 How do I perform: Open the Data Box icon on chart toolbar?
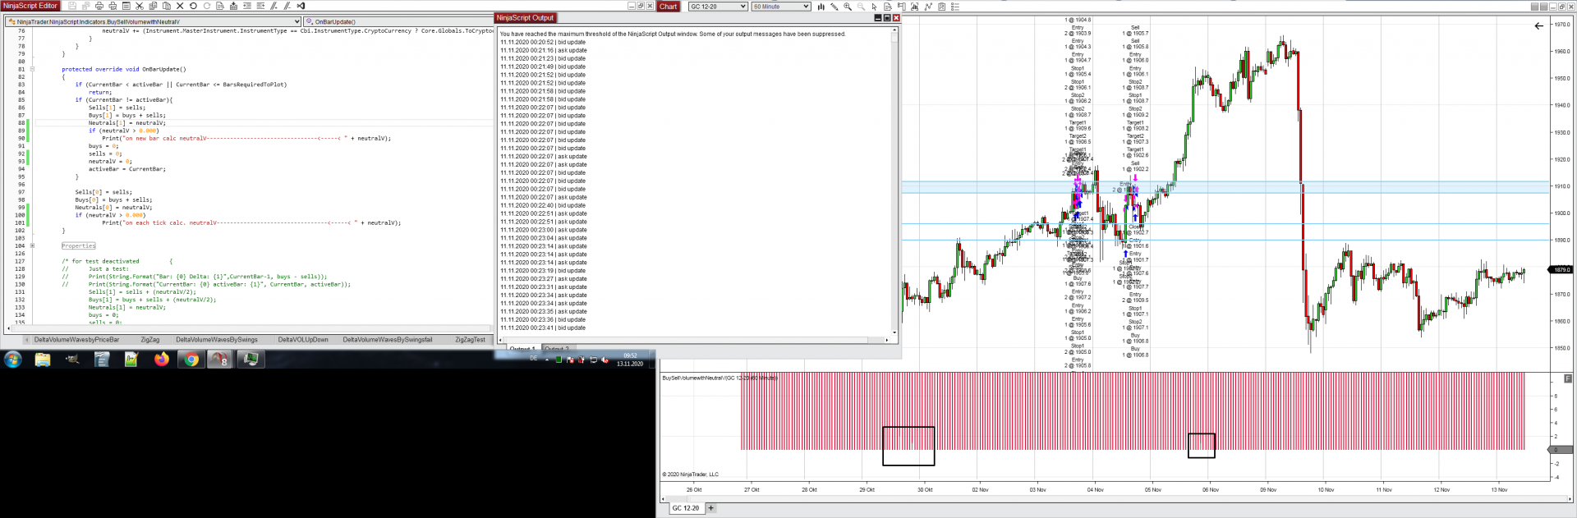(888, 7)
